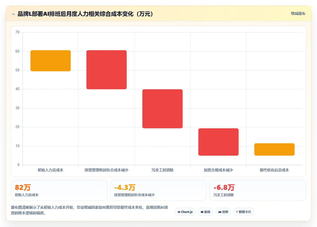Screen dimensions: 317x227
Task: Click the y-axis value 40
Action: click(x=17, y=89)
